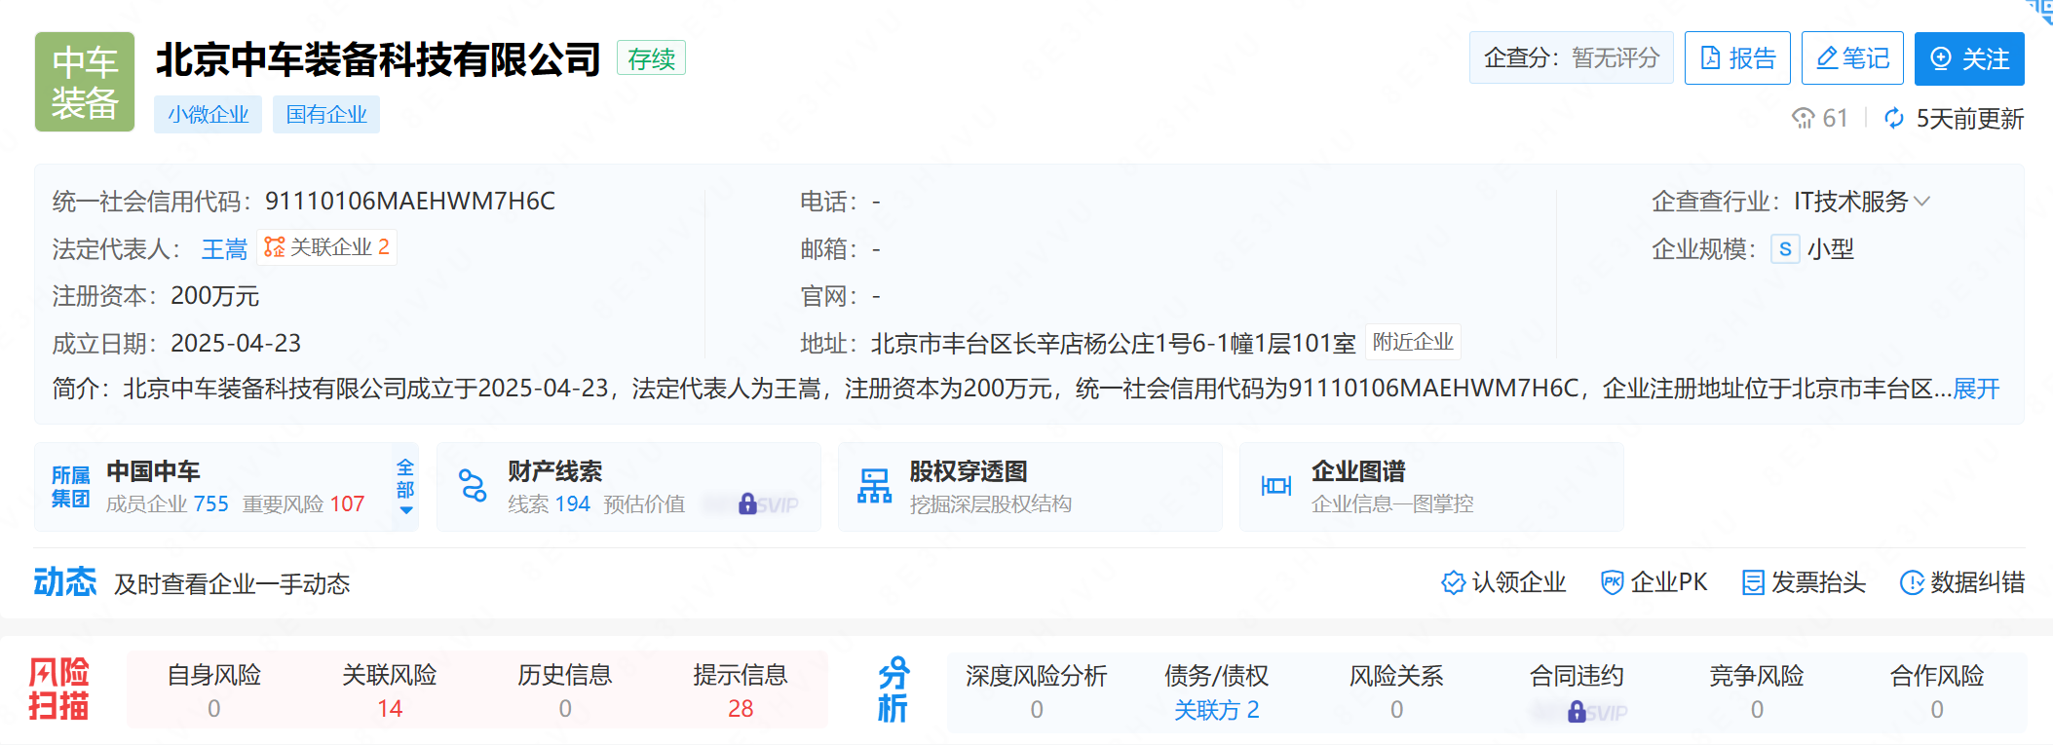Click the refresh update icon

[1893, 119]
